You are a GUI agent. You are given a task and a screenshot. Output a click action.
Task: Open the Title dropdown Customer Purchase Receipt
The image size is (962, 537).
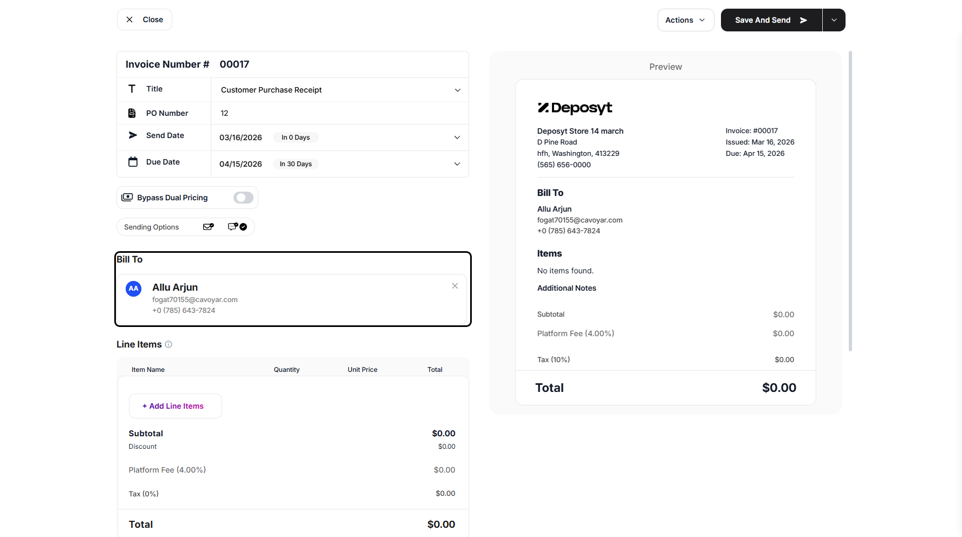point(340,90)
